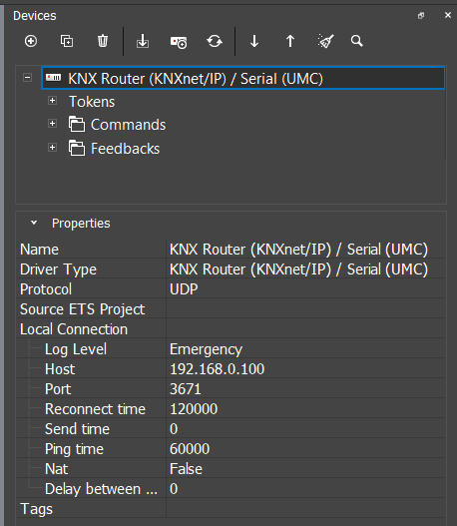Image resolution: width=457 pixels, height=526 pixels.
Task: Click the Protocol label
Action: coord(46,289)
